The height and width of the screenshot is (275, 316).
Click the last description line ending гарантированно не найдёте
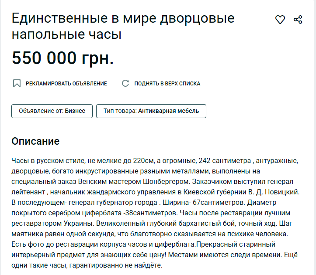87,265
